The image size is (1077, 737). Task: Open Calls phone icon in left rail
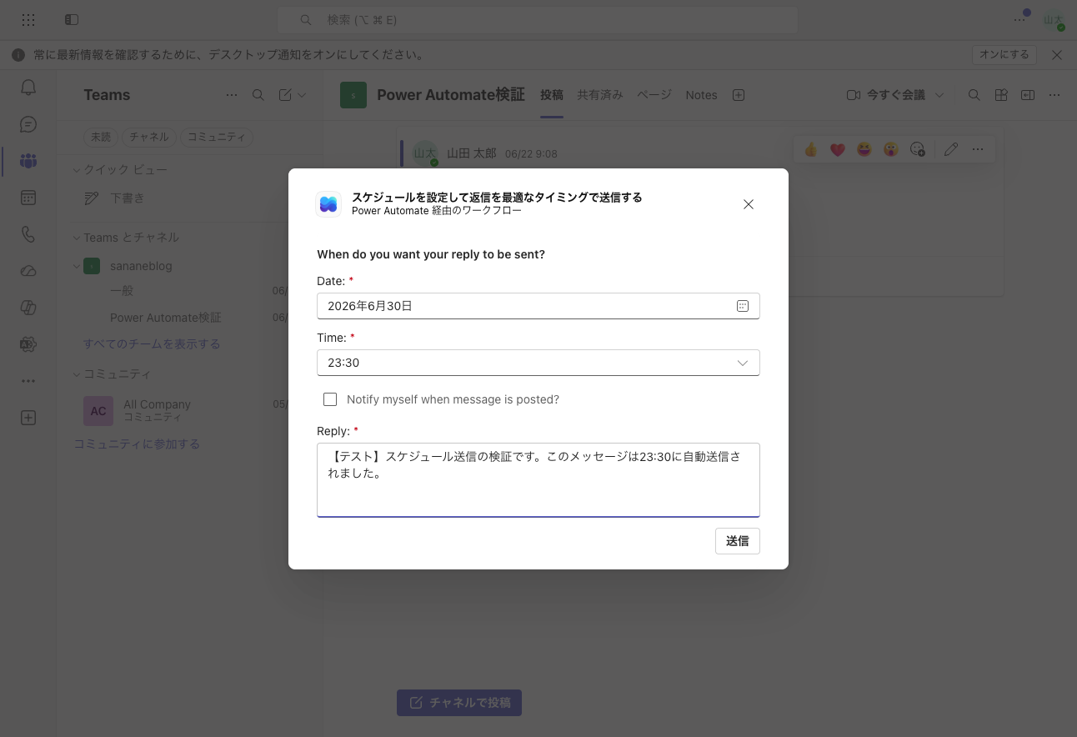coord(28,234)
